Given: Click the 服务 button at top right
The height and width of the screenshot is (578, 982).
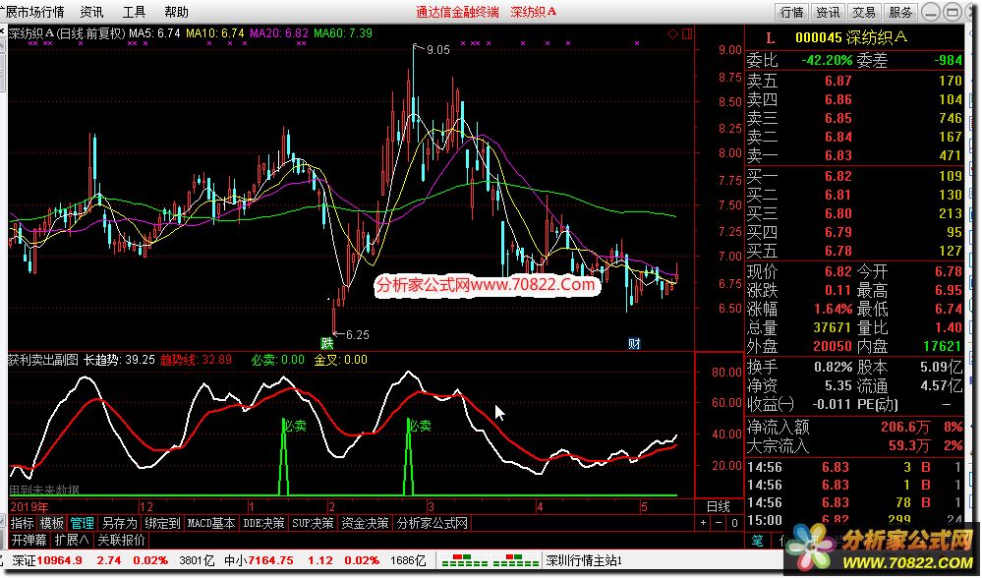Looking at the screenshot, I should (900, 12).
